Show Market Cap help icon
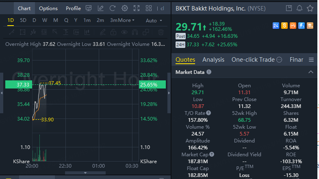 tap(212, 154)
